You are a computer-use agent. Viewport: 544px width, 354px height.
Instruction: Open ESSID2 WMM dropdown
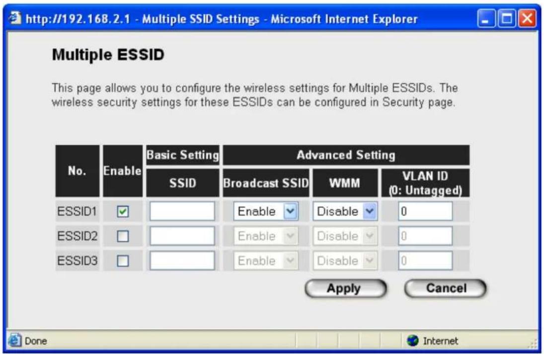pyautogui.click(x=345, y=236)
